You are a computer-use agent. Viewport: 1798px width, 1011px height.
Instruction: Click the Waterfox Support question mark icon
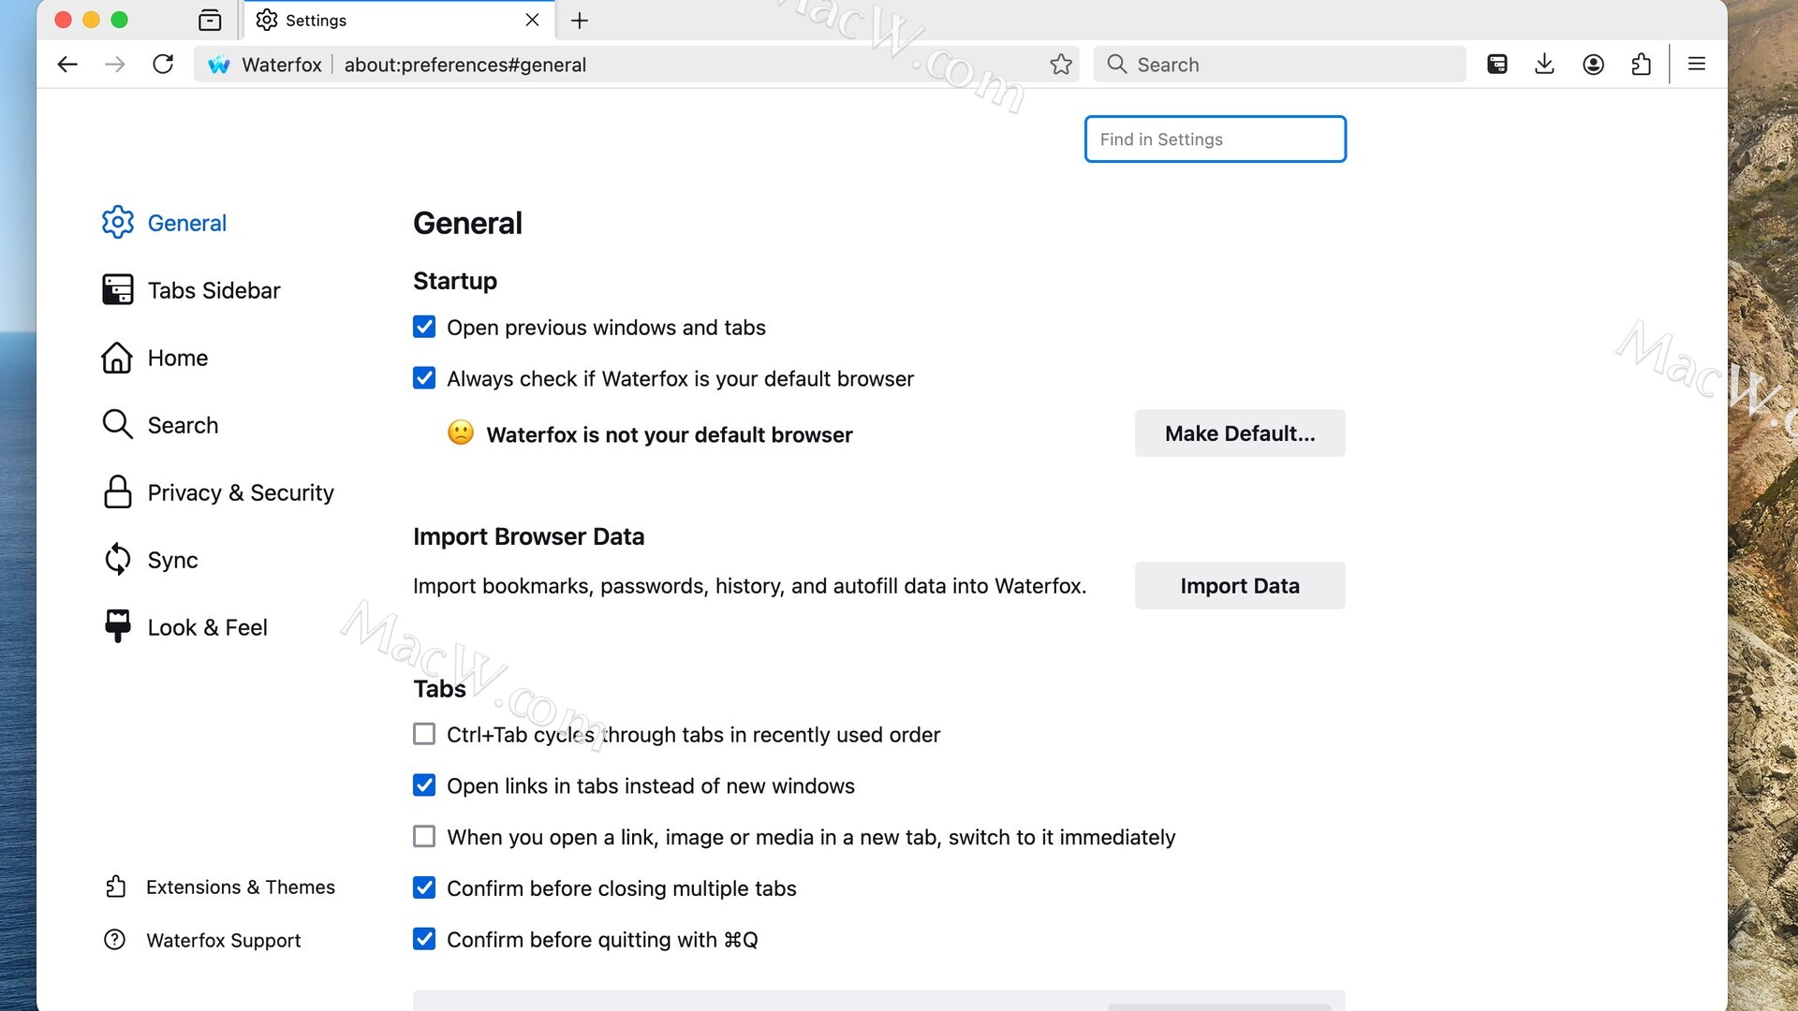pos(115,940)
